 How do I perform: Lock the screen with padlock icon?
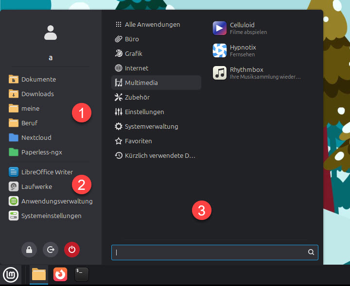29,250
